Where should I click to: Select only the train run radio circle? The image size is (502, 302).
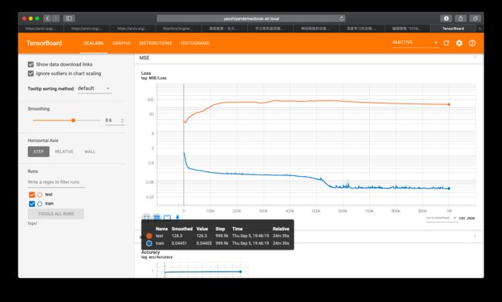[x=39, y=204]
